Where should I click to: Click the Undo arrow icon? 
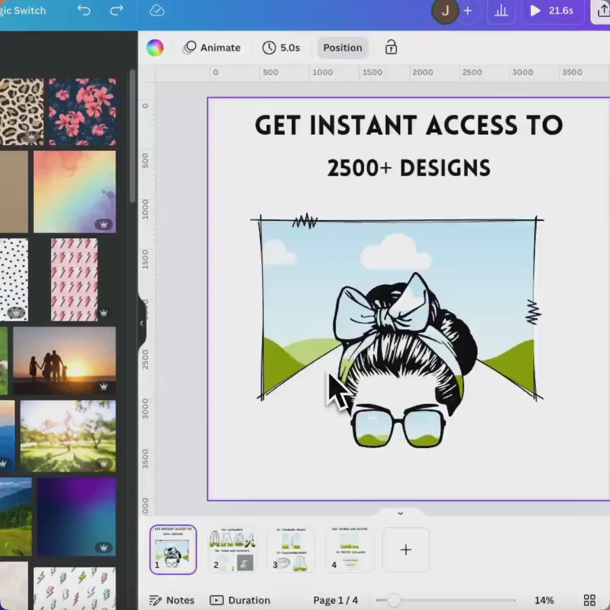[x=84, y=11]
